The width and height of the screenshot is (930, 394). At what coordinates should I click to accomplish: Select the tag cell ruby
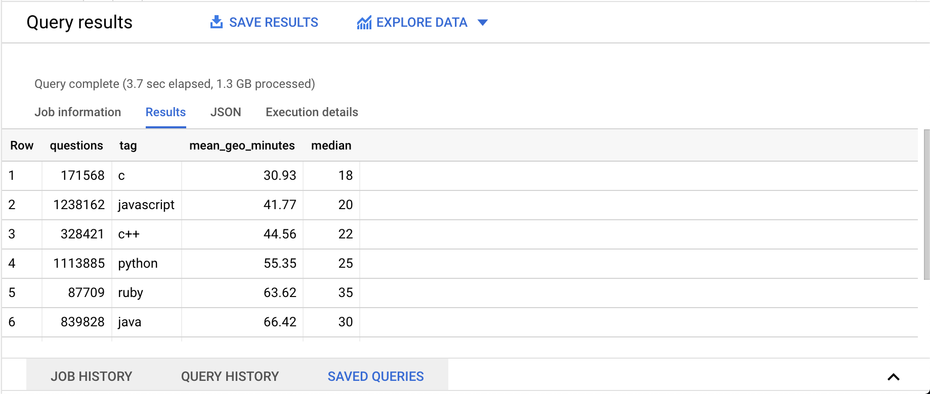click(x=147, y=293)
